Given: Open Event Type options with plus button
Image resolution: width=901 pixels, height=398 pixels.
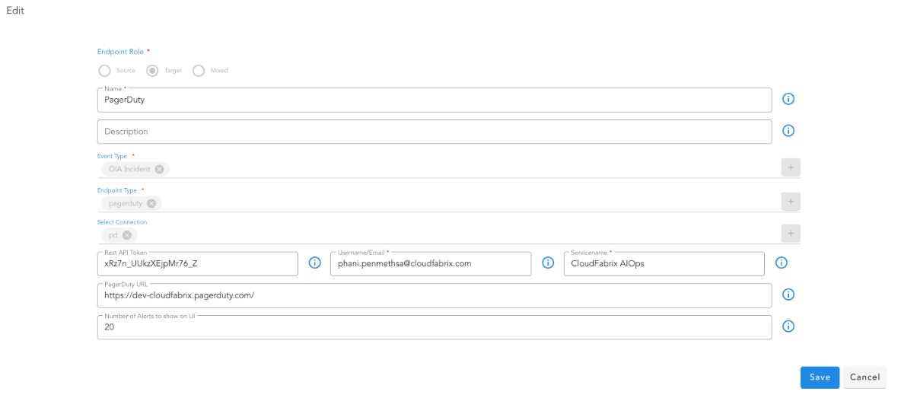Looking at the screenshot, I should point(790,168).
